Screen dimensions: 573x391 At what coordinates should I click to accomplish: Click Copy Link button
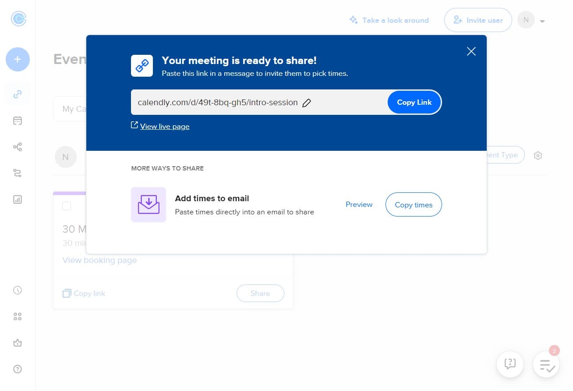[x=414, y=103]
